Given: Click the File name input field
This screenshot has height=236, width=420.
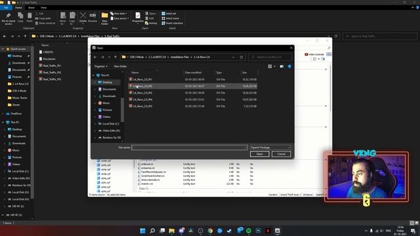Looking at the screenshot, I should [x=189, y=147].
